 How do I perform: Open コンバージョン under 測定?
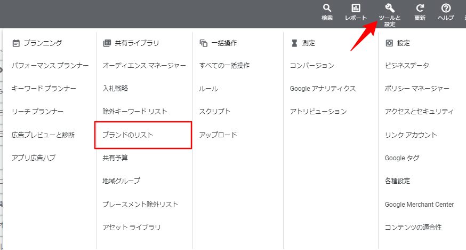312,66
